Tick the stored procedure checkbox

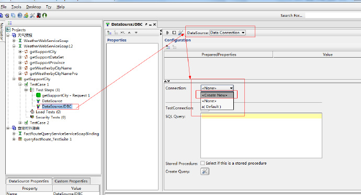click(202, 163)
